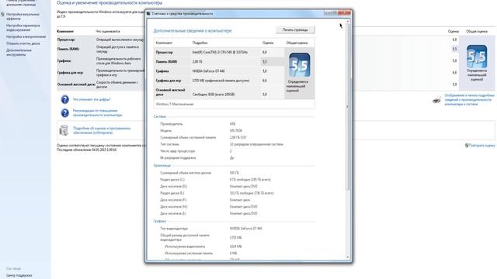Open 'Дополнительные инструменты' sidebar link
This screenshot has width=497, height=279.
pos(19,52)
